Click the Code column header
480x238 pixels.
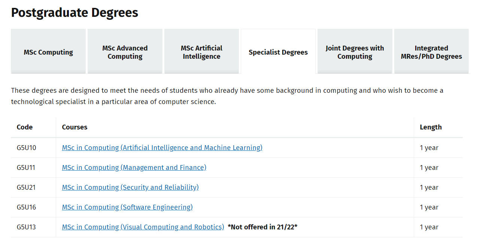coord(25,127)
